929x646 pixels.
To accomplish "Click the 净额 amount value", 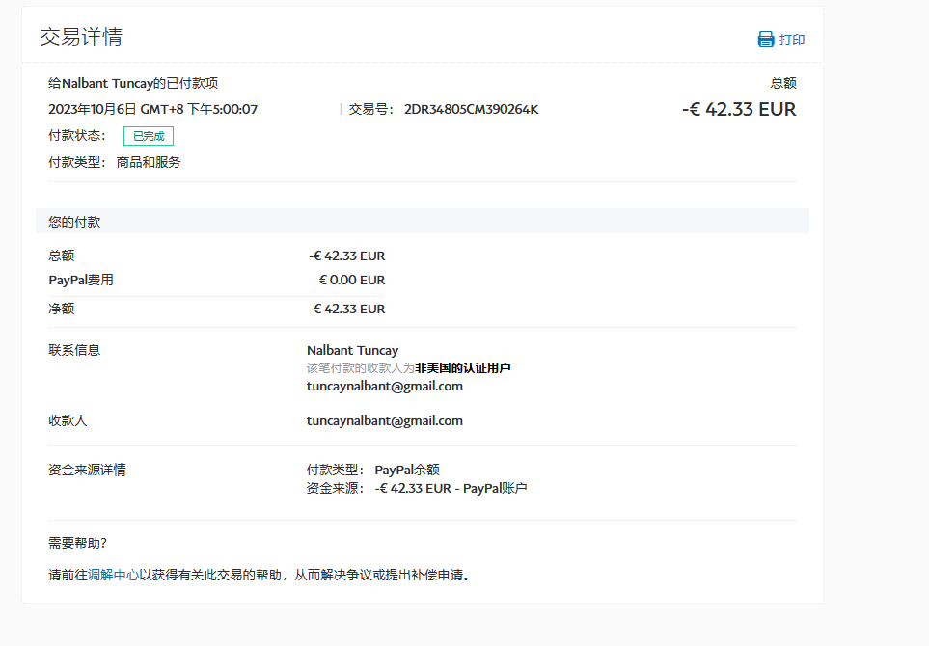I will tap(346, 309).
